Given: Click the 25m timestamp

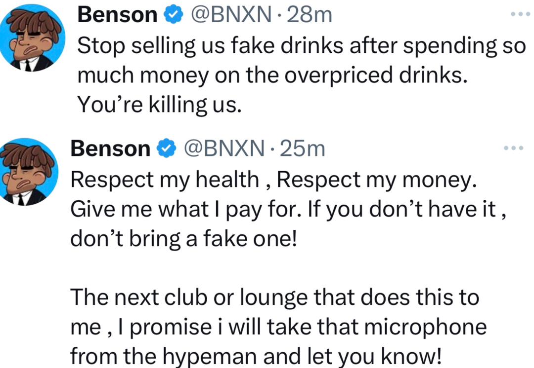Looking at the screenshot, I should [302, 148].
